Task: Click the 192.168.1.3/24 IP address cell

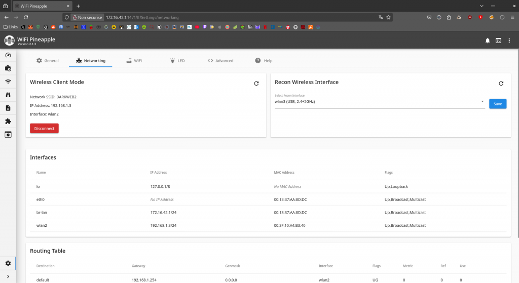Action: (x=163, y=225)
